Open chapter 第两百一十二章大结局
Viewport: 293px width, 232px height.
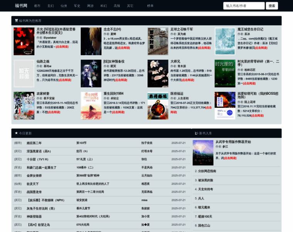click(x=90, y=192)
